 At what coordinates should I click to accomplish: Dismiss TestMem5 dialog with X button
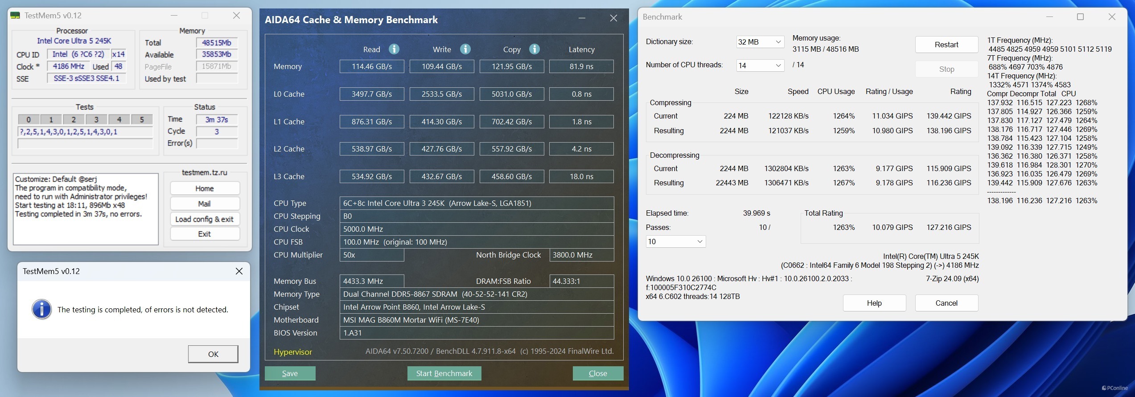tap(239, 271)
